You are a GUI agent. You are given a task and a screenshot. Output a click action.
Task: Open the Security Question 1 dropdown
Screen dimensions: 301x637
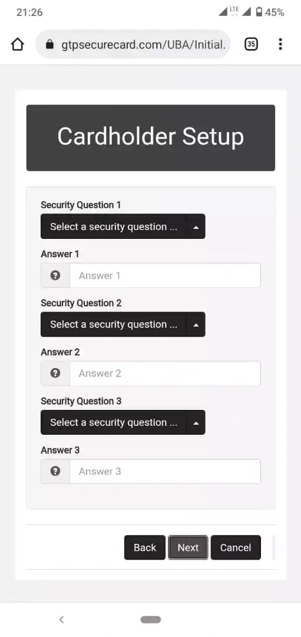123,226
